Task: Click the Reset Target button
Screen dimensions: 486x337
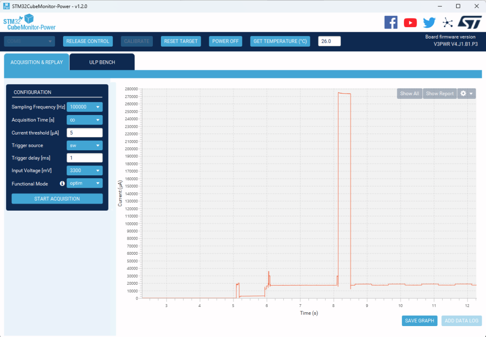Action: tap(181, 41)
